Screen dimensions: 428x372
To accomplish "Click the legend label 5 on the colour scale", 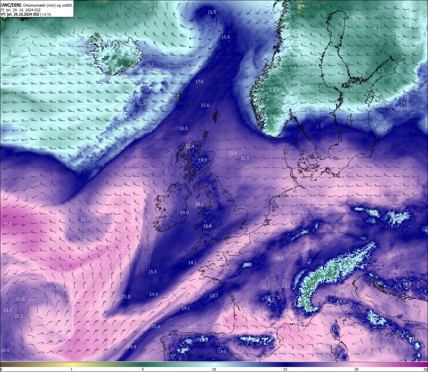I will pyautogui.click(x=143, y=369).
